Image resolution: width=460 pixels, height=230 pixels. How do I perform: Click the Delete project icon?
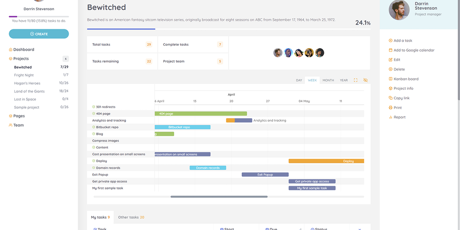390,69
